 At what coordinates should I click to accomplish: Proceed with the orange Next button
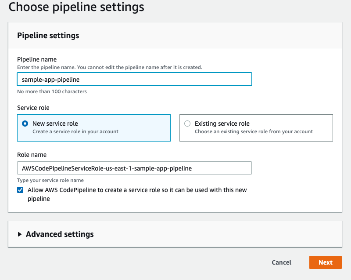[x=325, y=262]
